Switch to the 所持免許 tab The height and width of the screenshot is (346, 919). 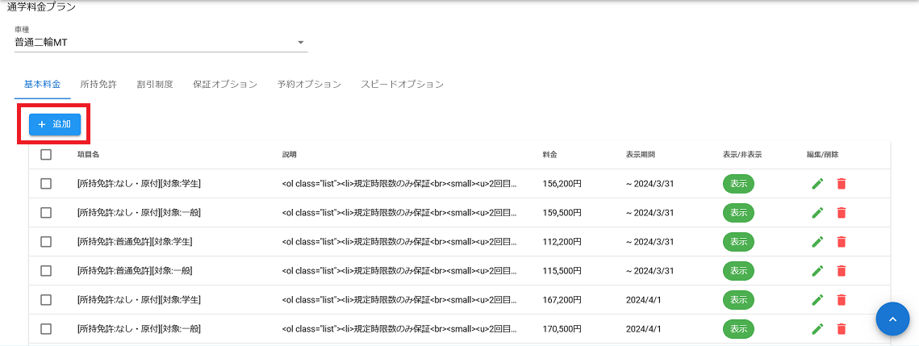point(98,84)
